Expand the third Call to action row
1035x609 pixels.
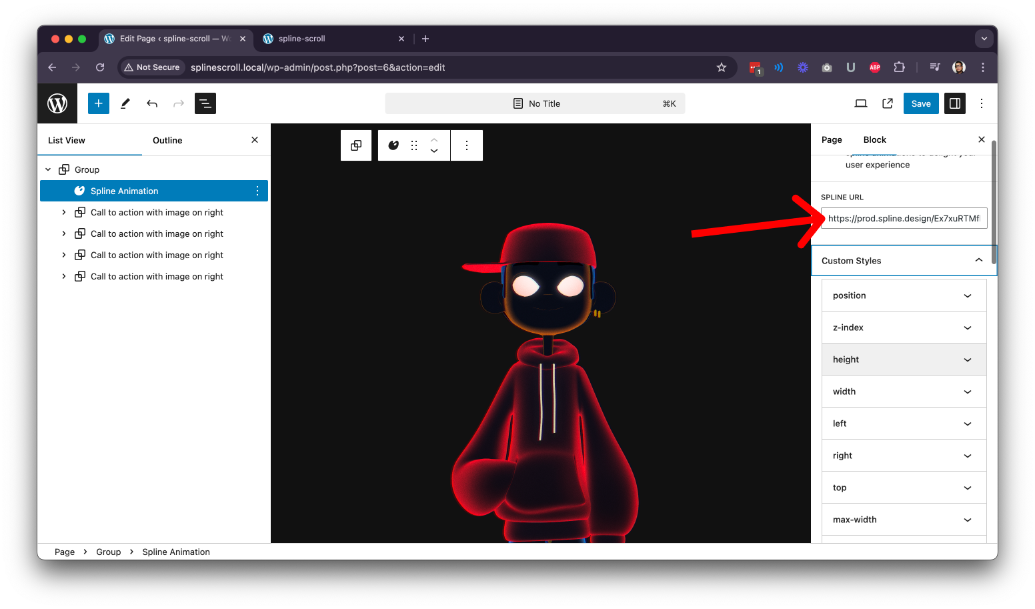64,255
